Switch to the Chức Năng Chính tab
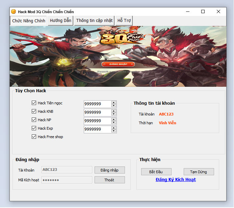Viewport: 234px width, 208px height. (28, 21)
